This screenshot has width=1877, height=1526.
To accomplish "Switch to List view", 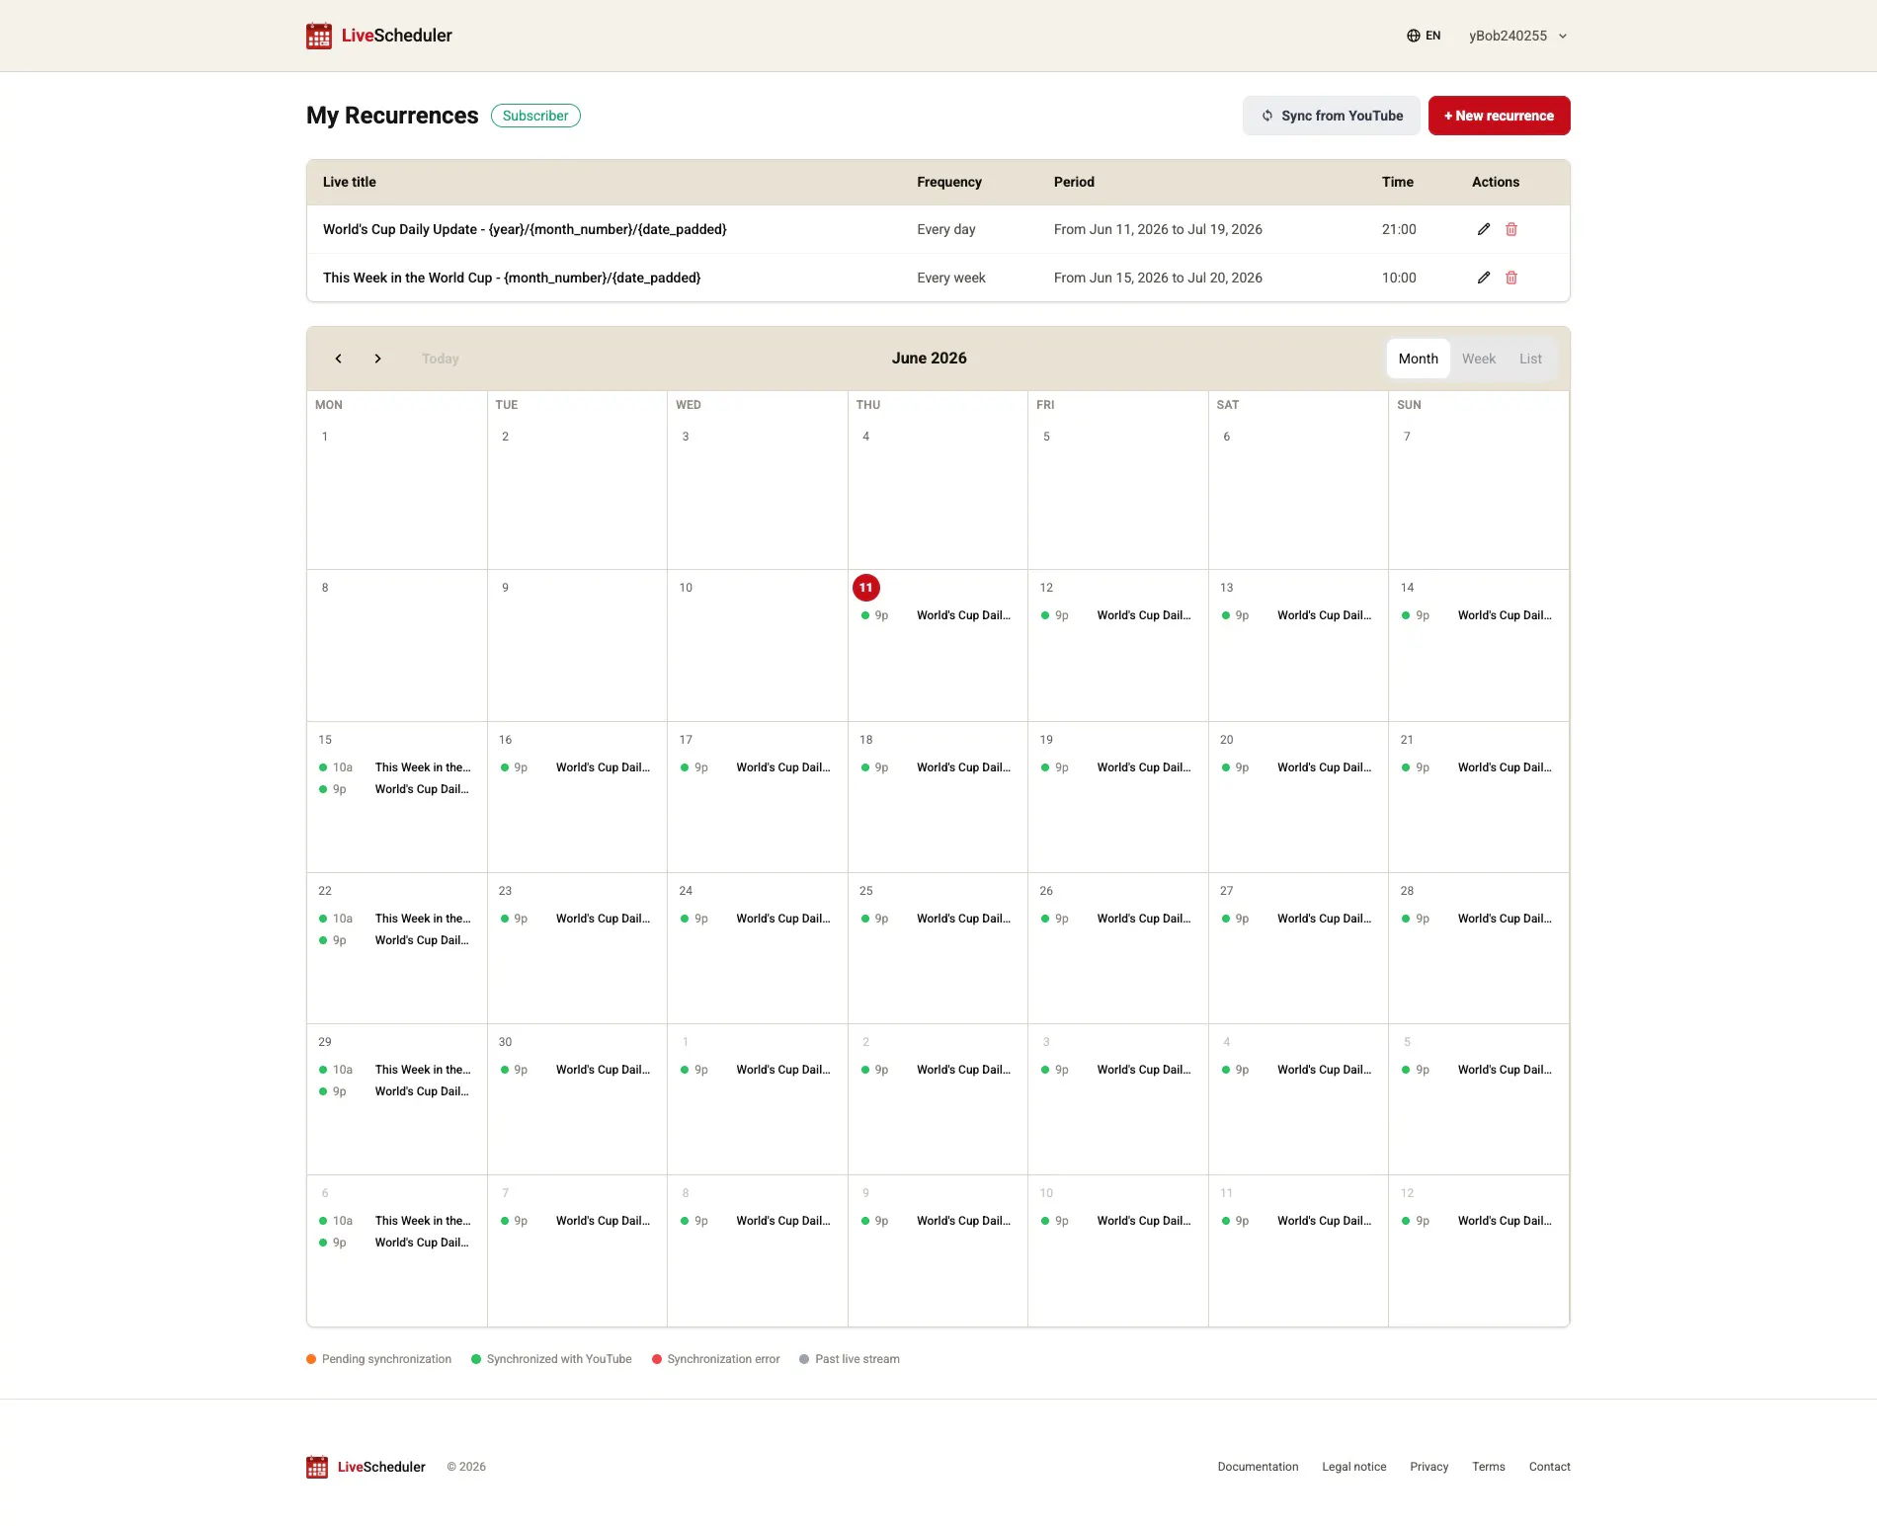I will [x=1530, y=359].
